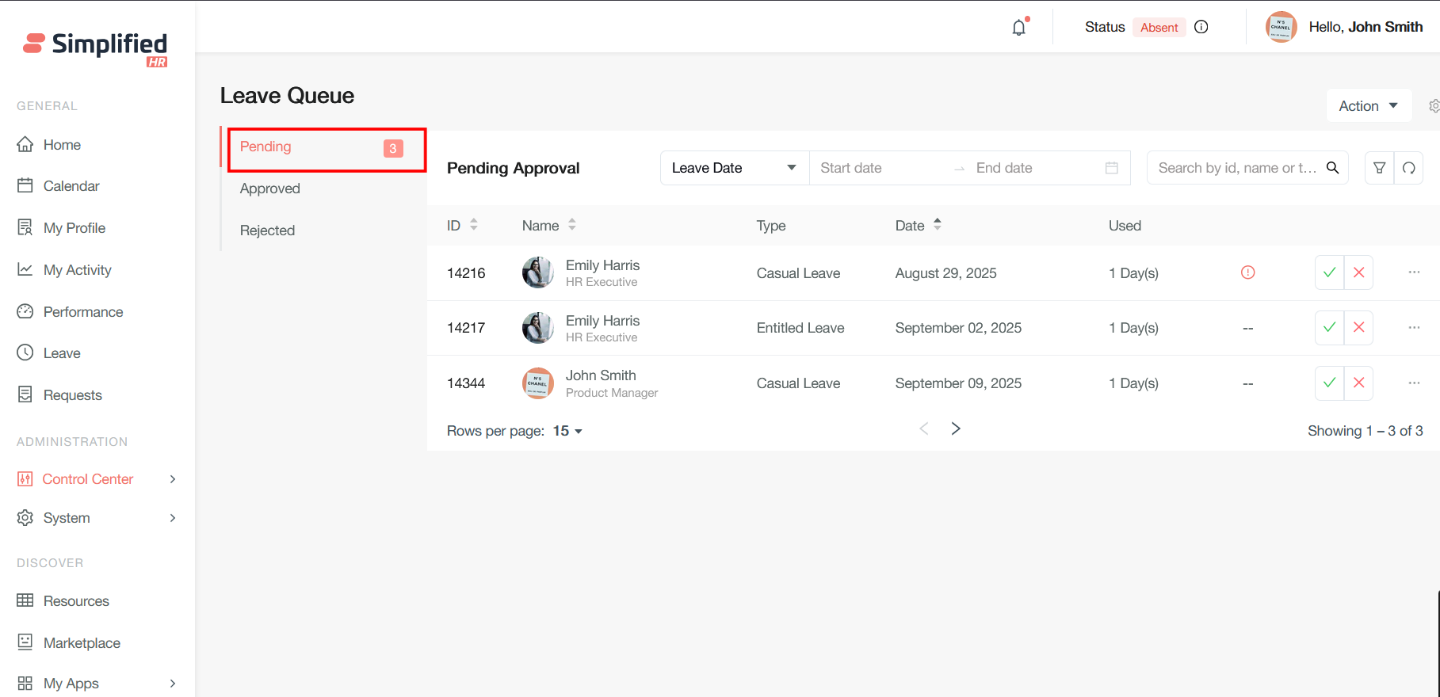Viewport: 1440px width, 697px height.
Task: Switch to the Approved tab
Action: [270, 189]
